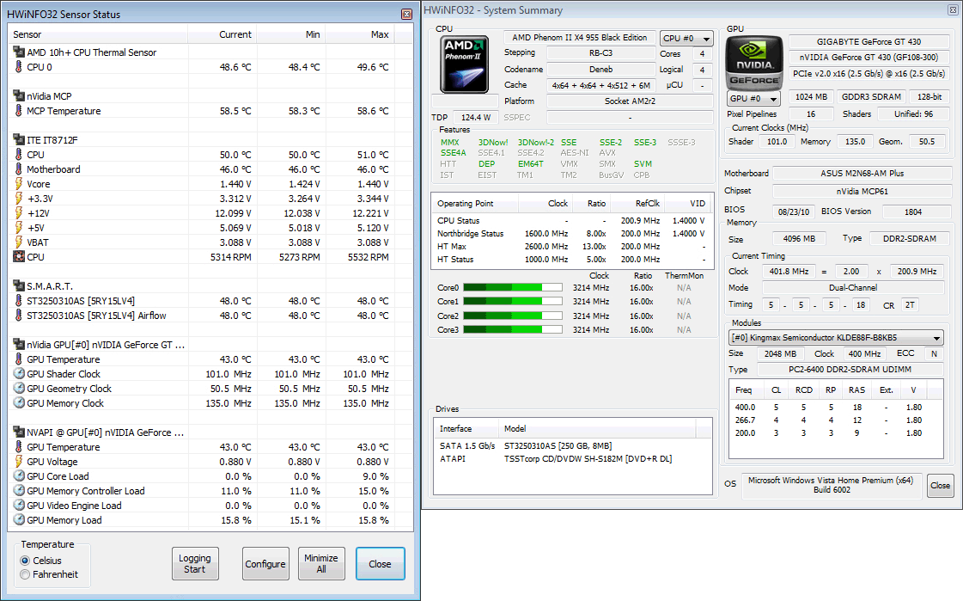Select the nVidia MCP sensor chip icon
This screenshot has height=601, width=963.
tap(19, 95)
